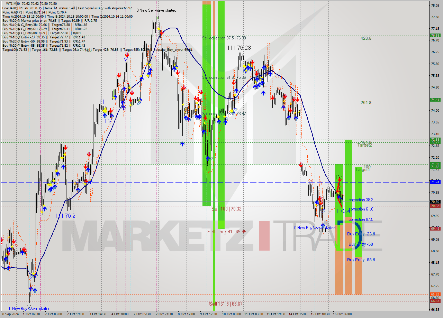This screenshot has height=318, width=443.
Task: Select the 'Buy Entry -23.6' label
Action: pos(361,234)
